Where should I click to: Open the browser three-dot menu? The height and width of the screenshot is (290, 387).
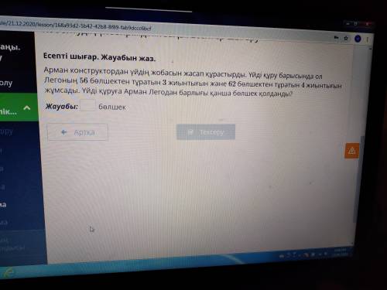point(368,39)
